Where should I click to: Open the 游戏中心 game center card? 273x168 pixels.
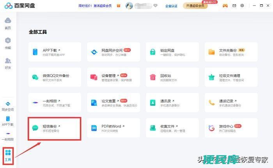(231, 128)
